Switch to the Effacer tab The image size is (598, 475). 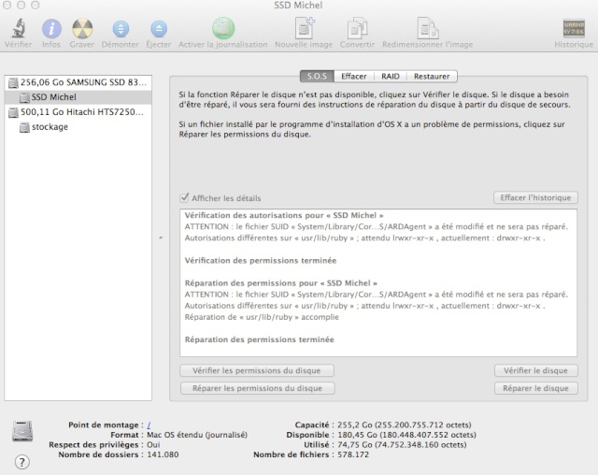point(354,77)
